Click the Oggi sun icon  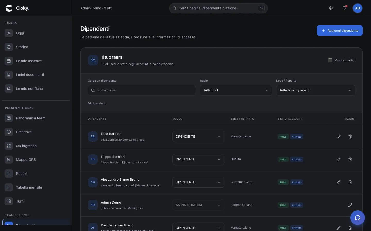(9, 33)
